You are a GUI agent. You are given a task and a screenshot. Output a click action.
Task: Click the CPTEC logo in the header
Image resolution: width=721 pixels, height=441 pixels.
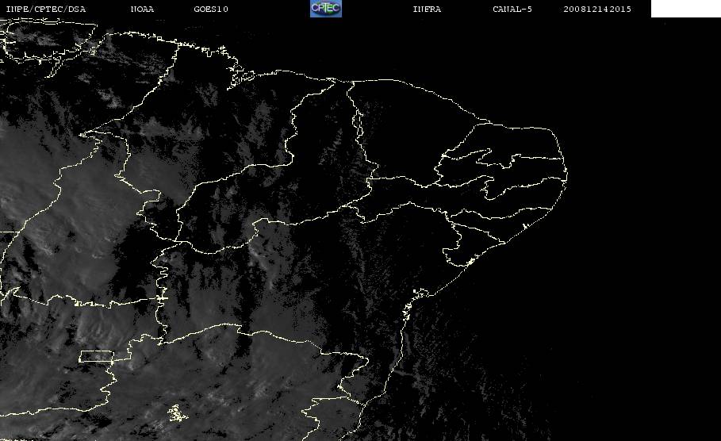(x=326, y=8)
